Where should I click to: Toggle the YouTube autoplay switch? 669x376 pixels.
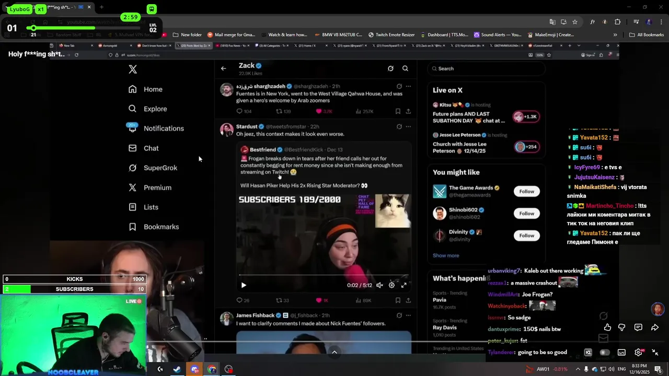click(605, 352)
